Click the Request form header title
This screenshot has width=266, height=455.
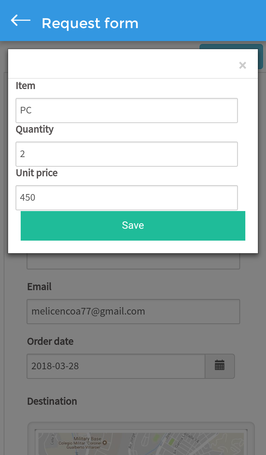(90, 23)
